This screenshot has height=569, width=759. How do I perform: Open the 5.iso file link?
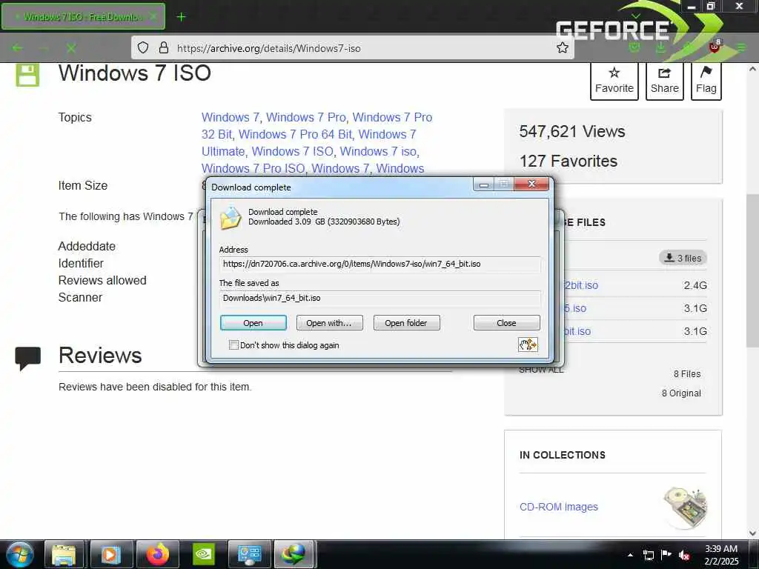pyautogui.click(x=575, y=308)
